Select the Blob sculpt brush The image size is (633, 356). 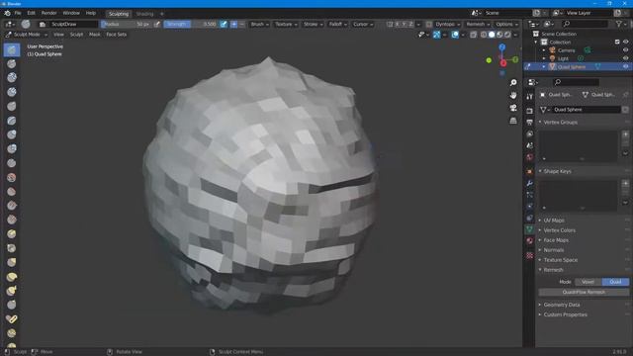tap(12, 148)
